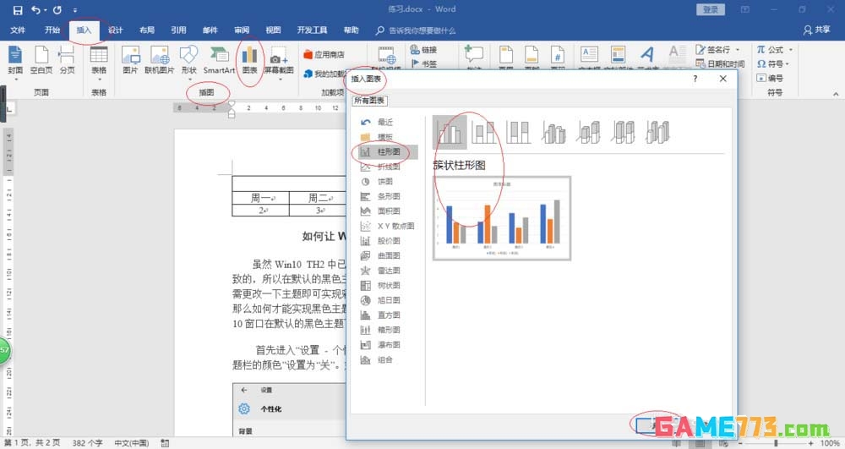Screen dimensions: 845x449
Task: Click the 登录 sign-in button
Action: (711, 9)
